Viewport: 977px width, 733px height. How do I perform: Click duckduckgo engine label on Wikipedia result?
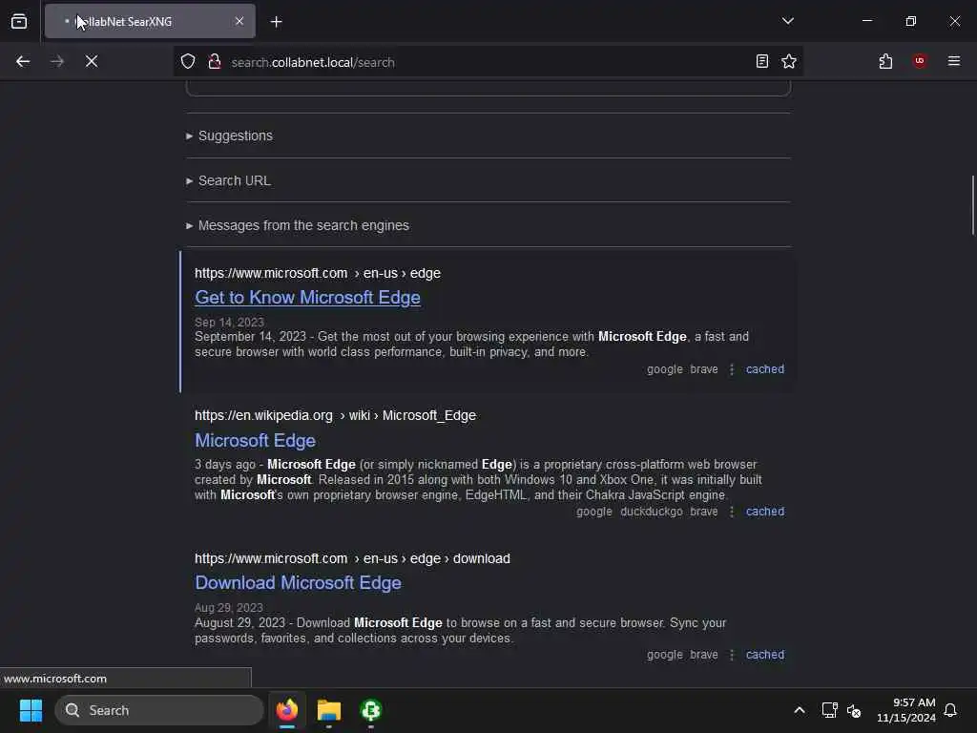pos(651,512)
